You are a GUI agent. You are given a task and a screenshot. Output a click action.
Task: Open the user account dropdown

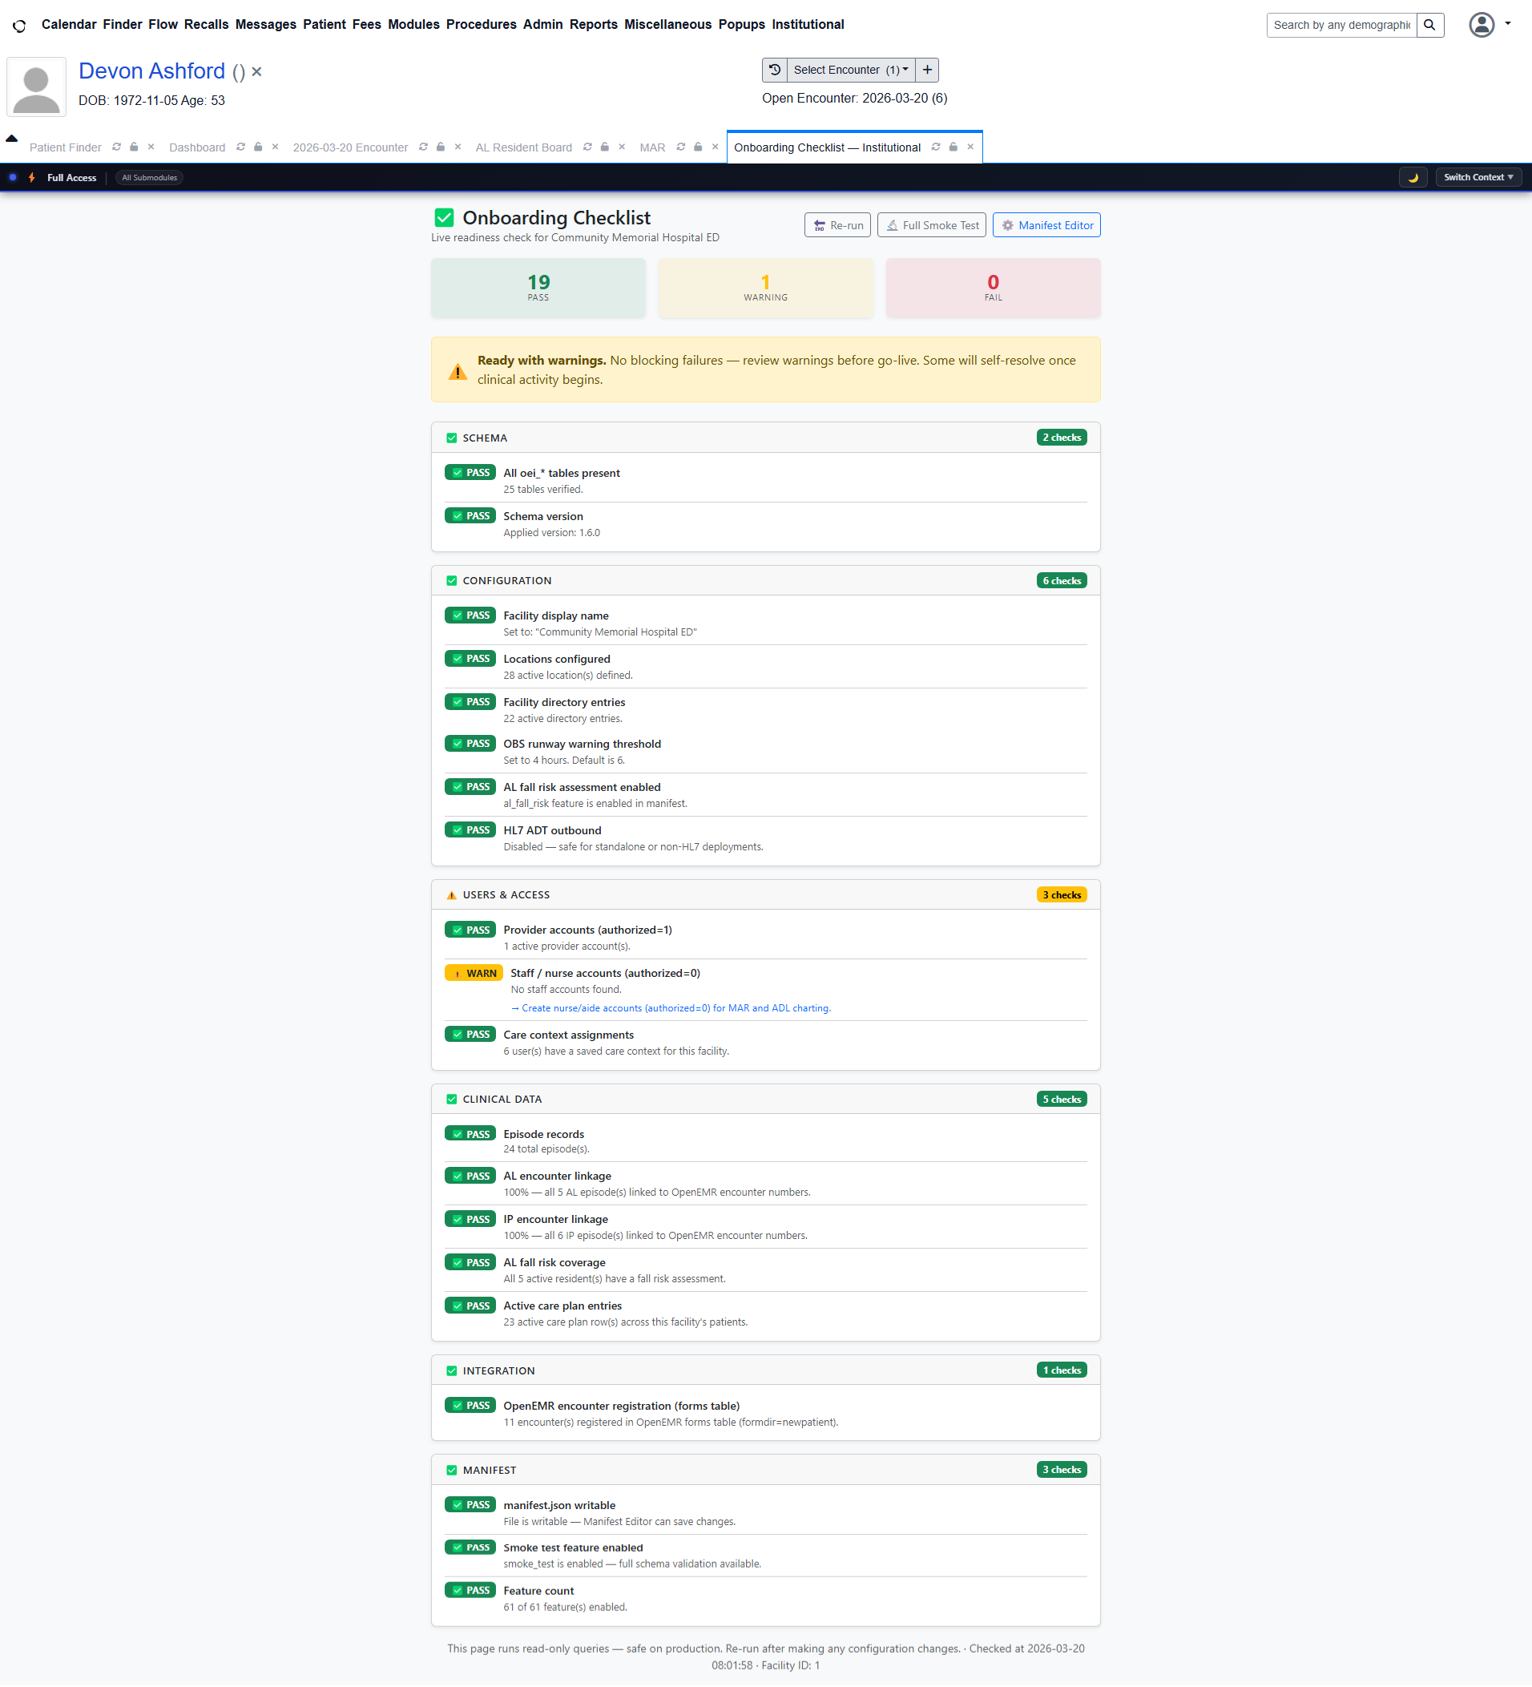(x=1490, y=25)
